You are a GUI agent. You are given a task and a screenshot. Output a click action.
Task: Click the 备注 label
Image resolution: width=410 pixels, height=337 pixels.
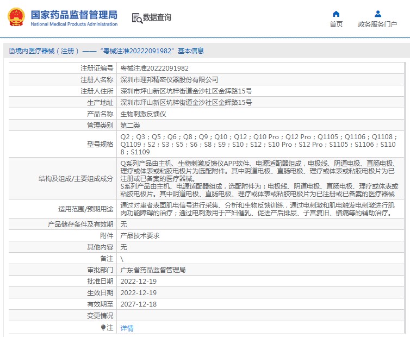[x=107, y=259]
